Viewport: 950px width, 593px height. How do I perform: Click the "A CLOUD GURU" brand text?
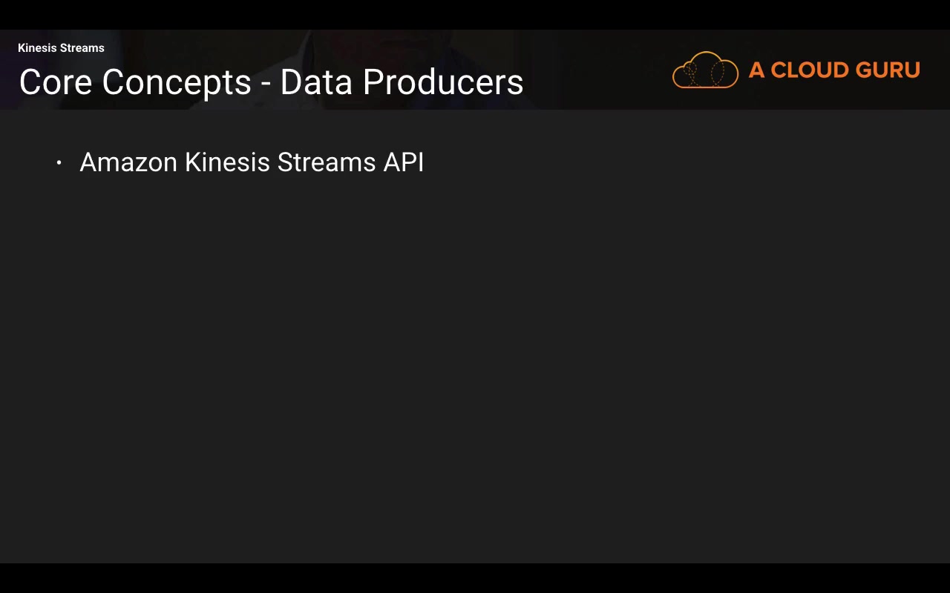[x=834, y=70]
